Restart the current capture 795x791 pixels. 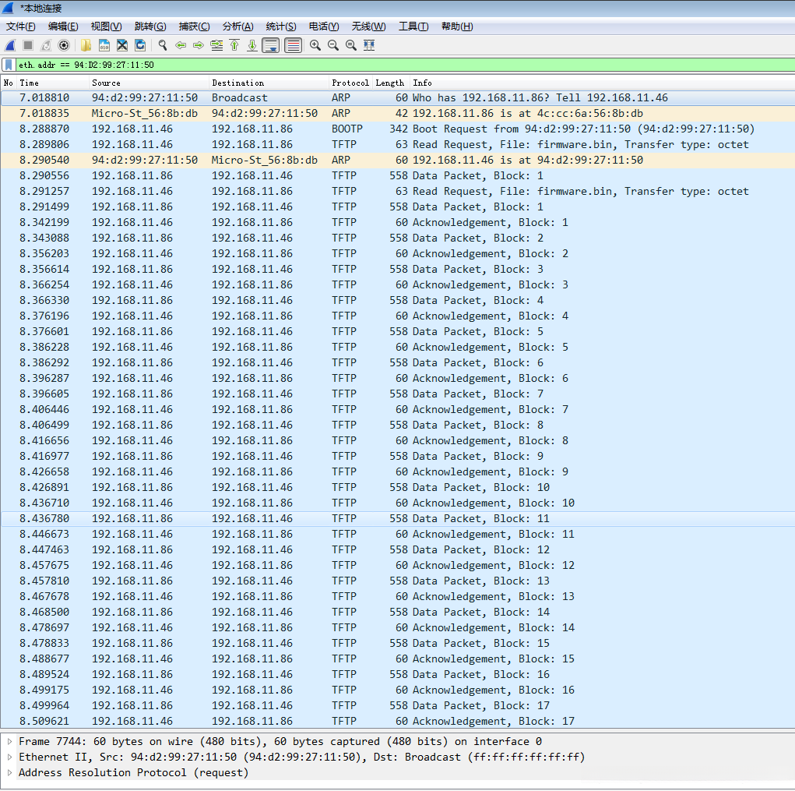tap(46, 46)
